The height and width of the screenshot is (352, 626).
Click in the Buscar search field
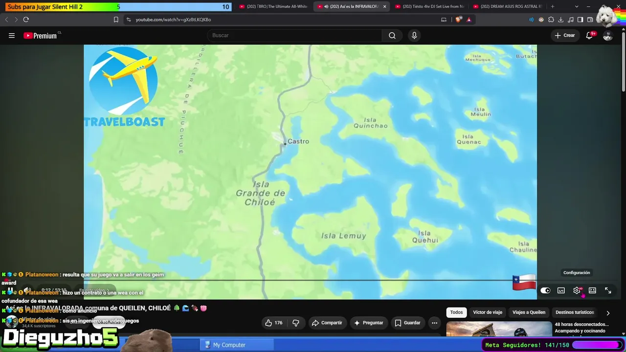coord(295,35)
